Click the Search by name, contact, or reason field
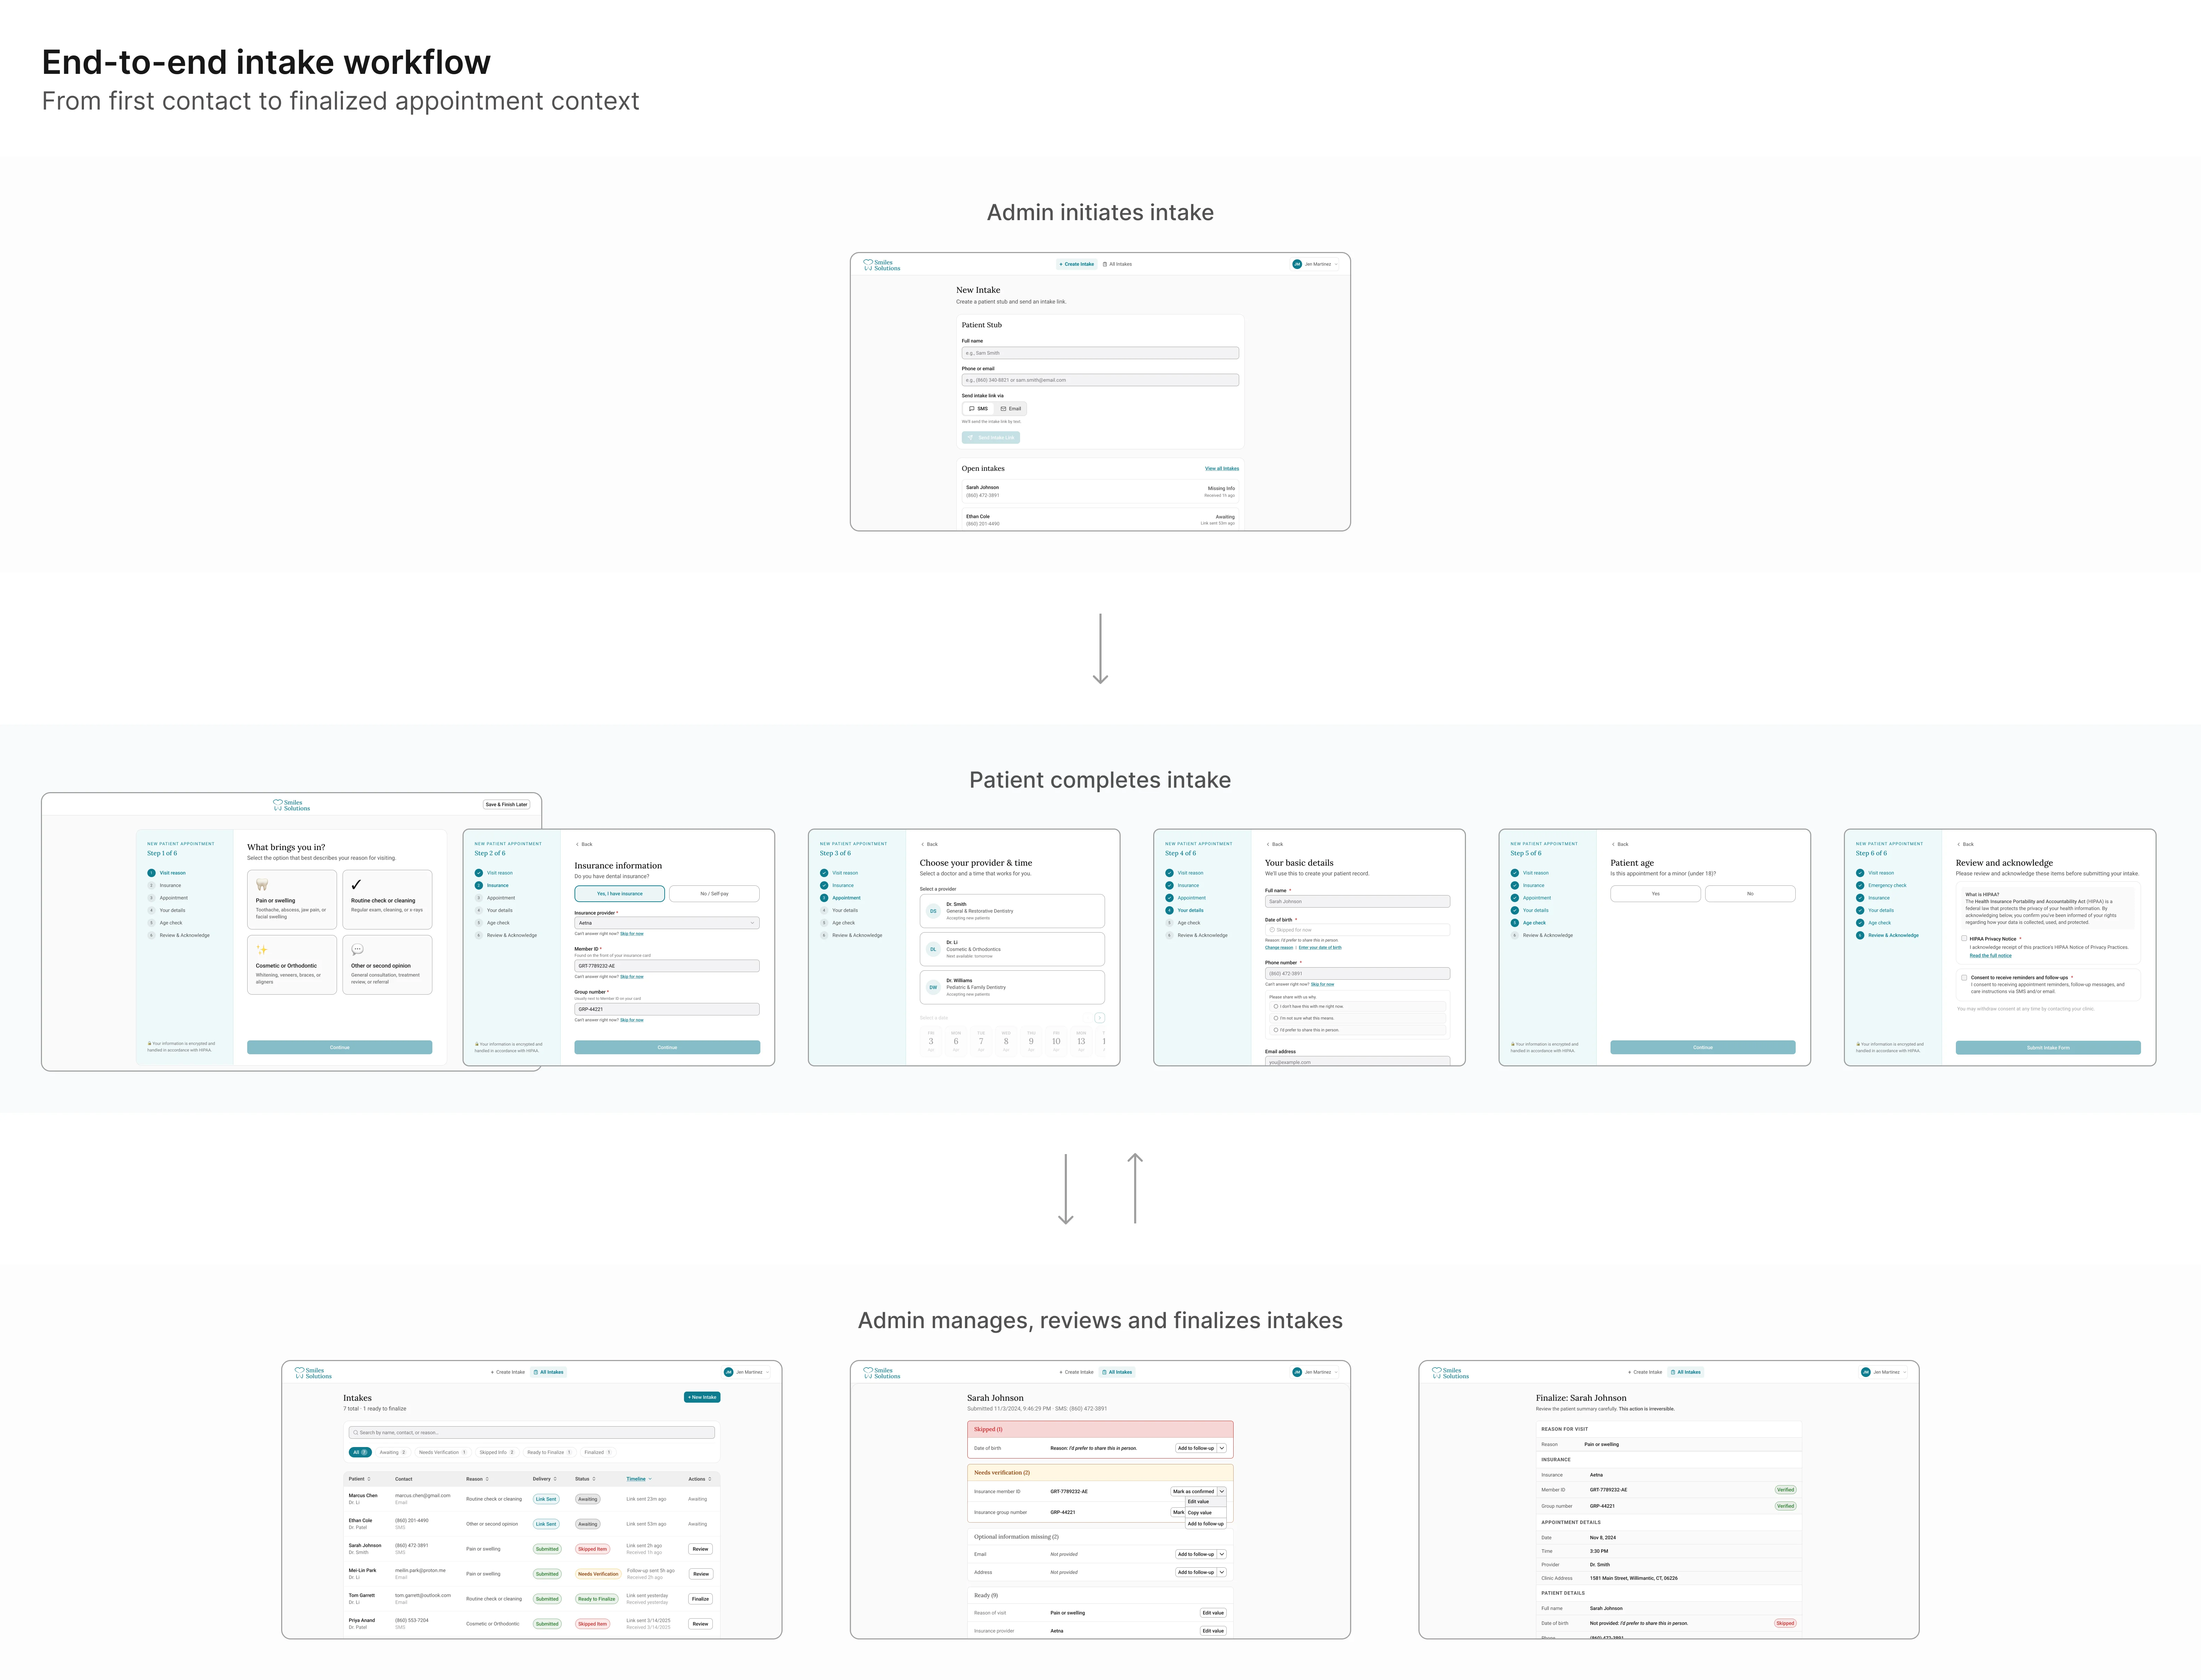 (531, 1432)
